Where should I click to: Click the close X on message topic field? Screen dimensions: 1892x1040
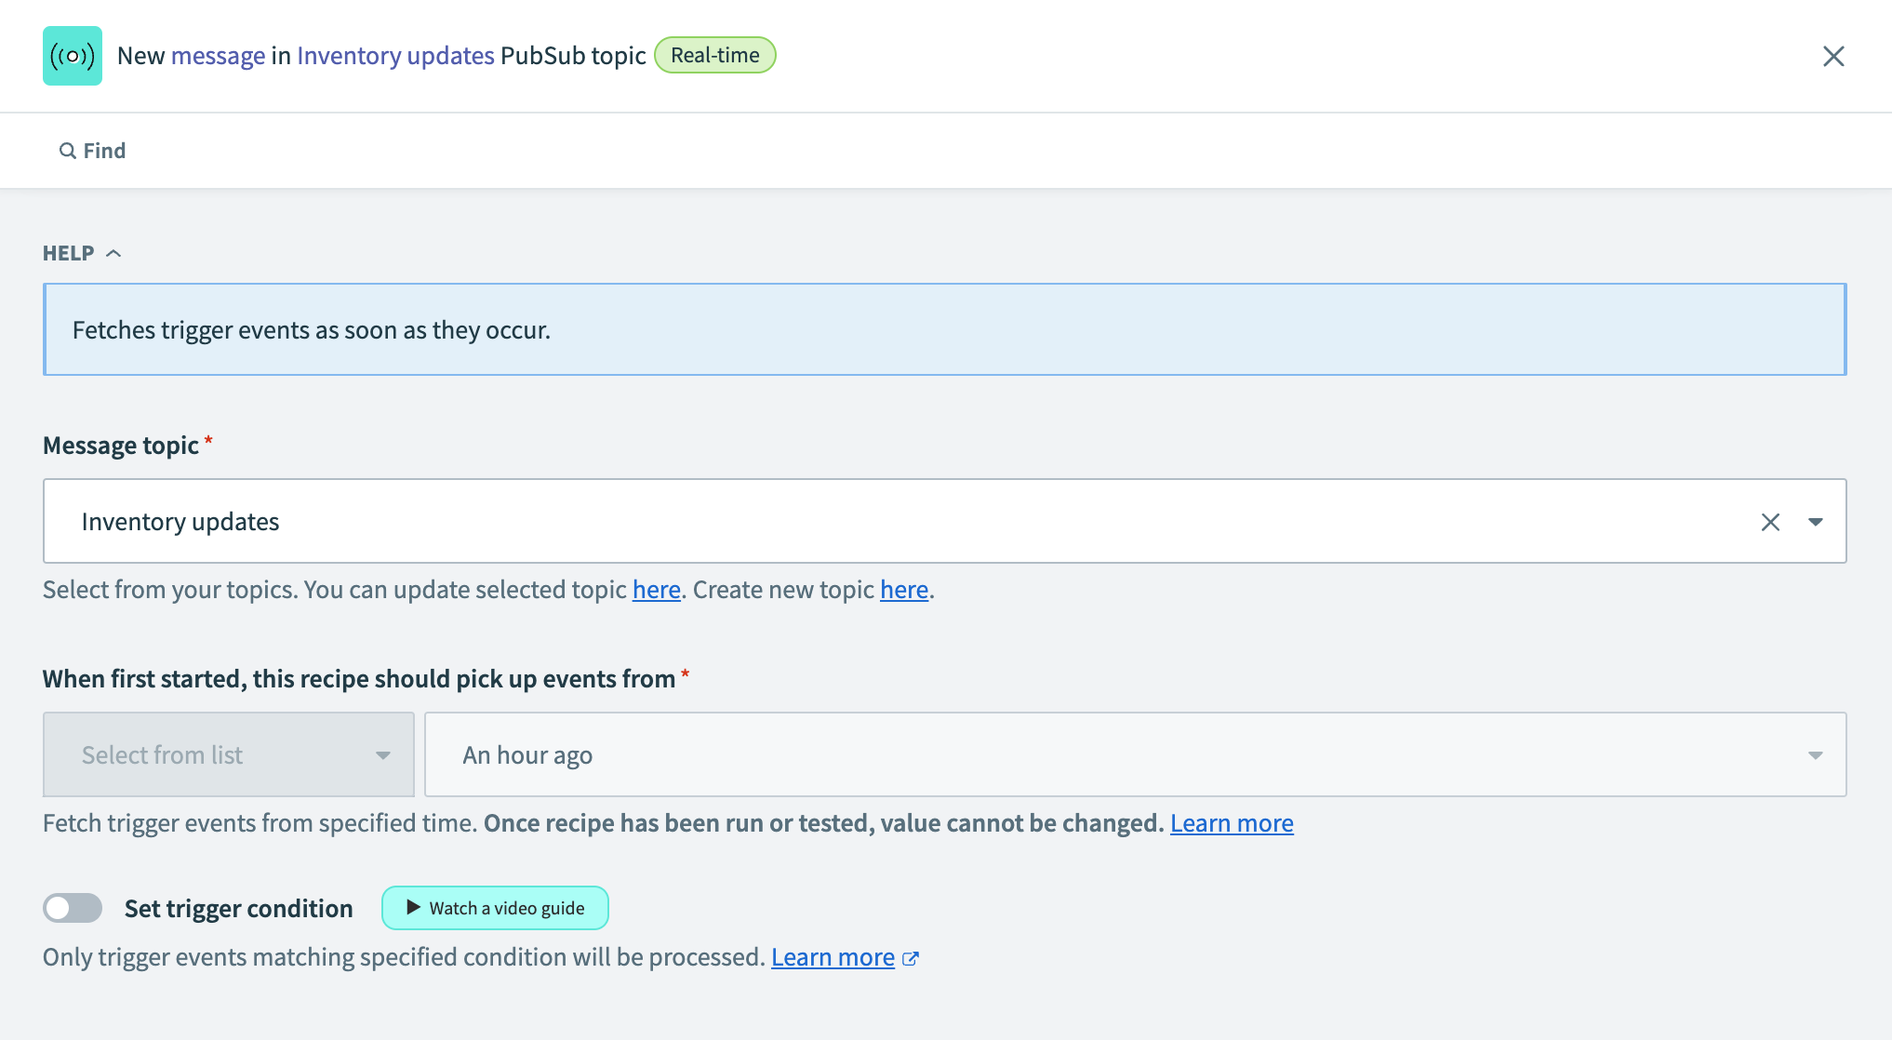1770,523
